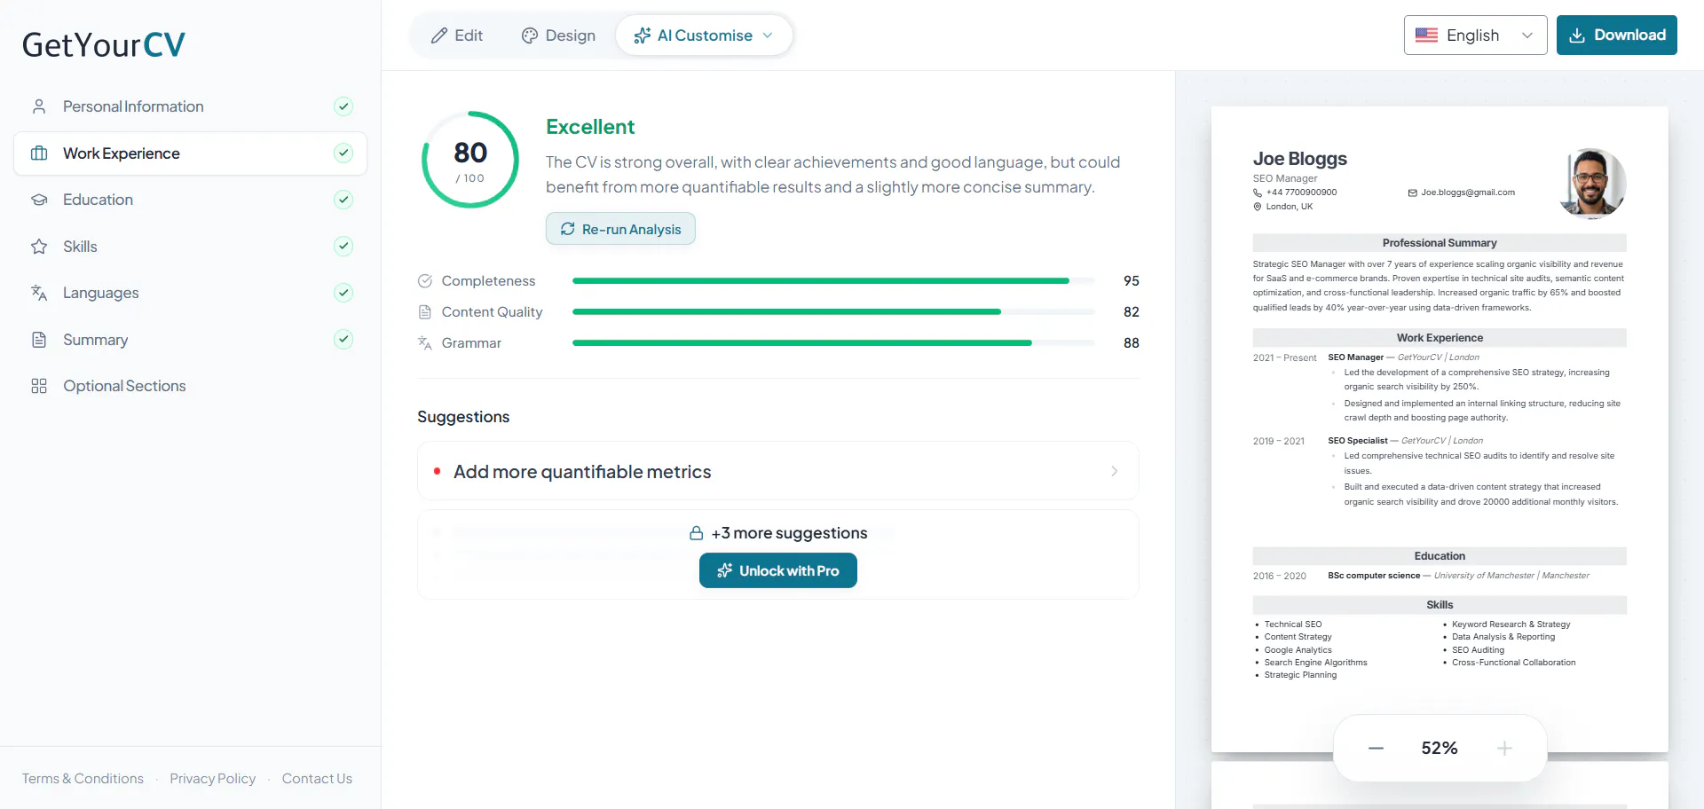Click Summary completed checkmark
This screenshot has width=1704, height=809.
click(x=343, y=340)
